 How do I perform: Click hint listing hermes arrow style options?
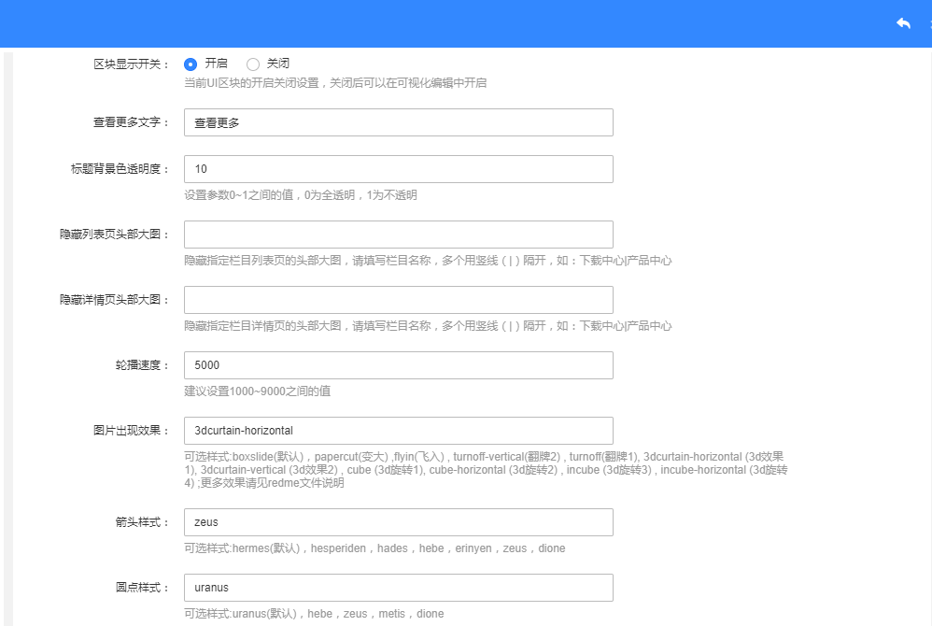374,548
